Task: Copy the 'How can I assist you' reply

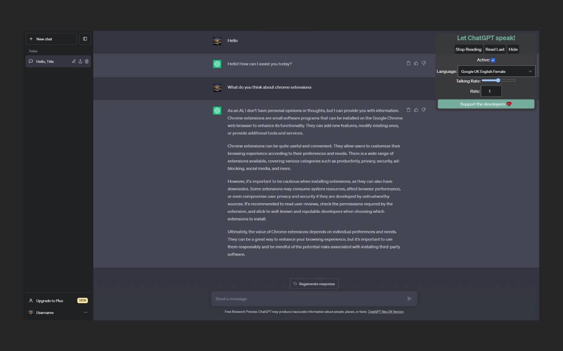Action: (x=409, y=63)
